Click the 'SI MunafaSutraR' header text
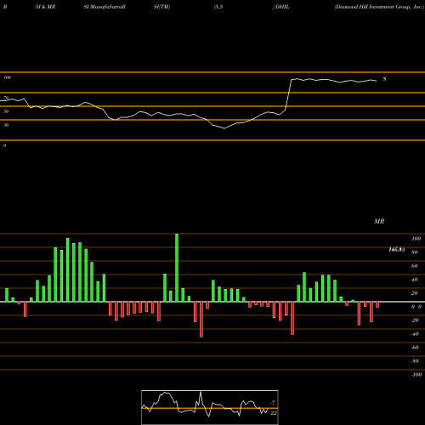The image size is (425, 425). [x=105, y=7]
